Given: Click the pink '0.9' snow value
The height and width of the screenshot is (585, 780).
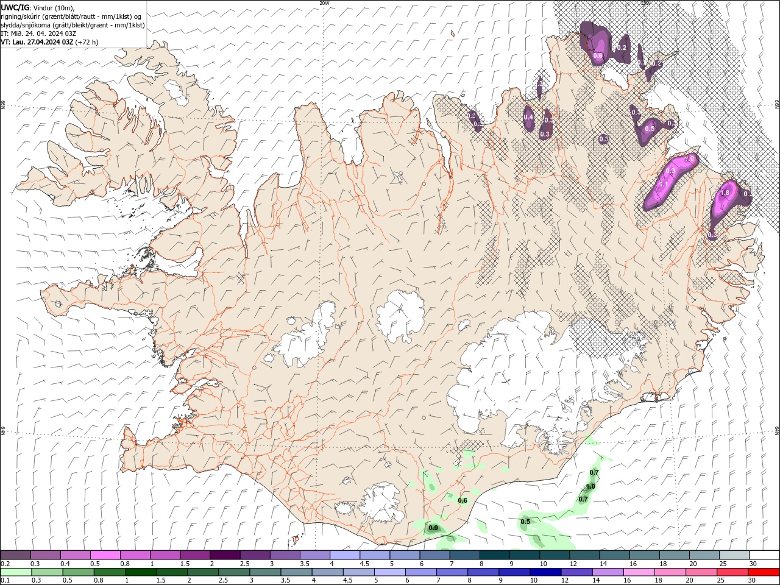Looking at the screenshot, I should click(x=670, y=172).
